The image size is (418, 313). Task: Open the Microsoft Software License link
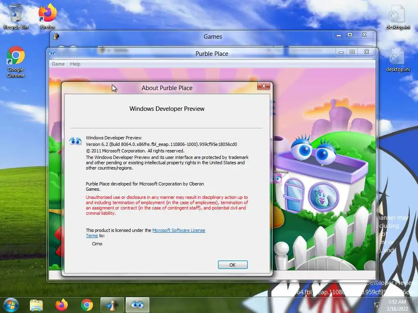[x=179, y=230]
